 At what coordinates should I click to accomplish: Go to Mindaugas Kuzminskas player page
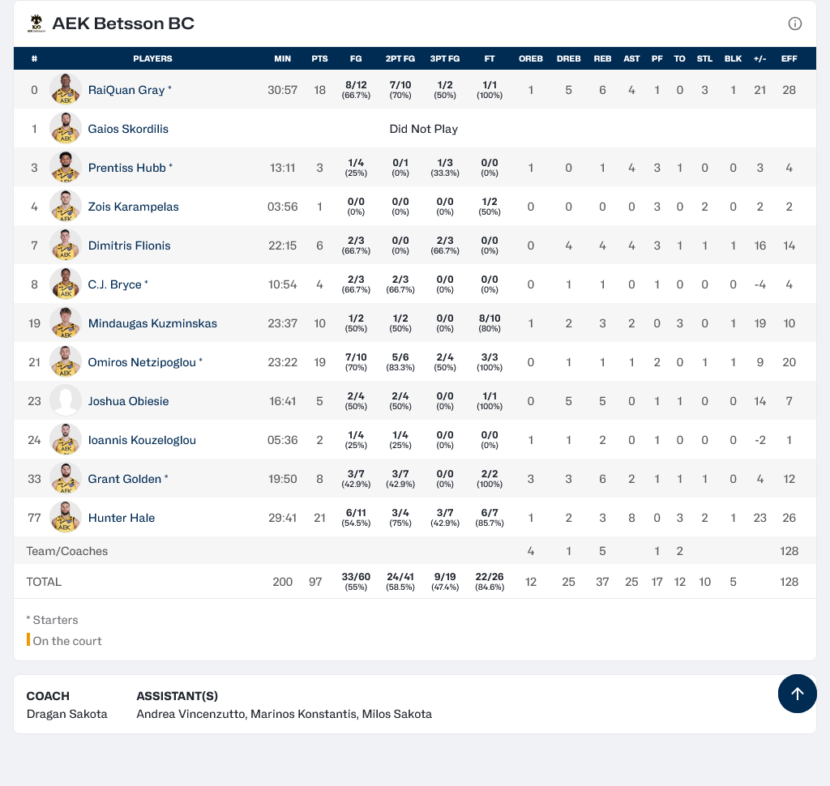point(152,323)
